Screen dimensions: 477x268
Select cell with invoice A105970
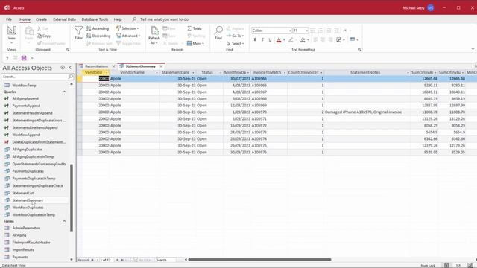(269, 112)
